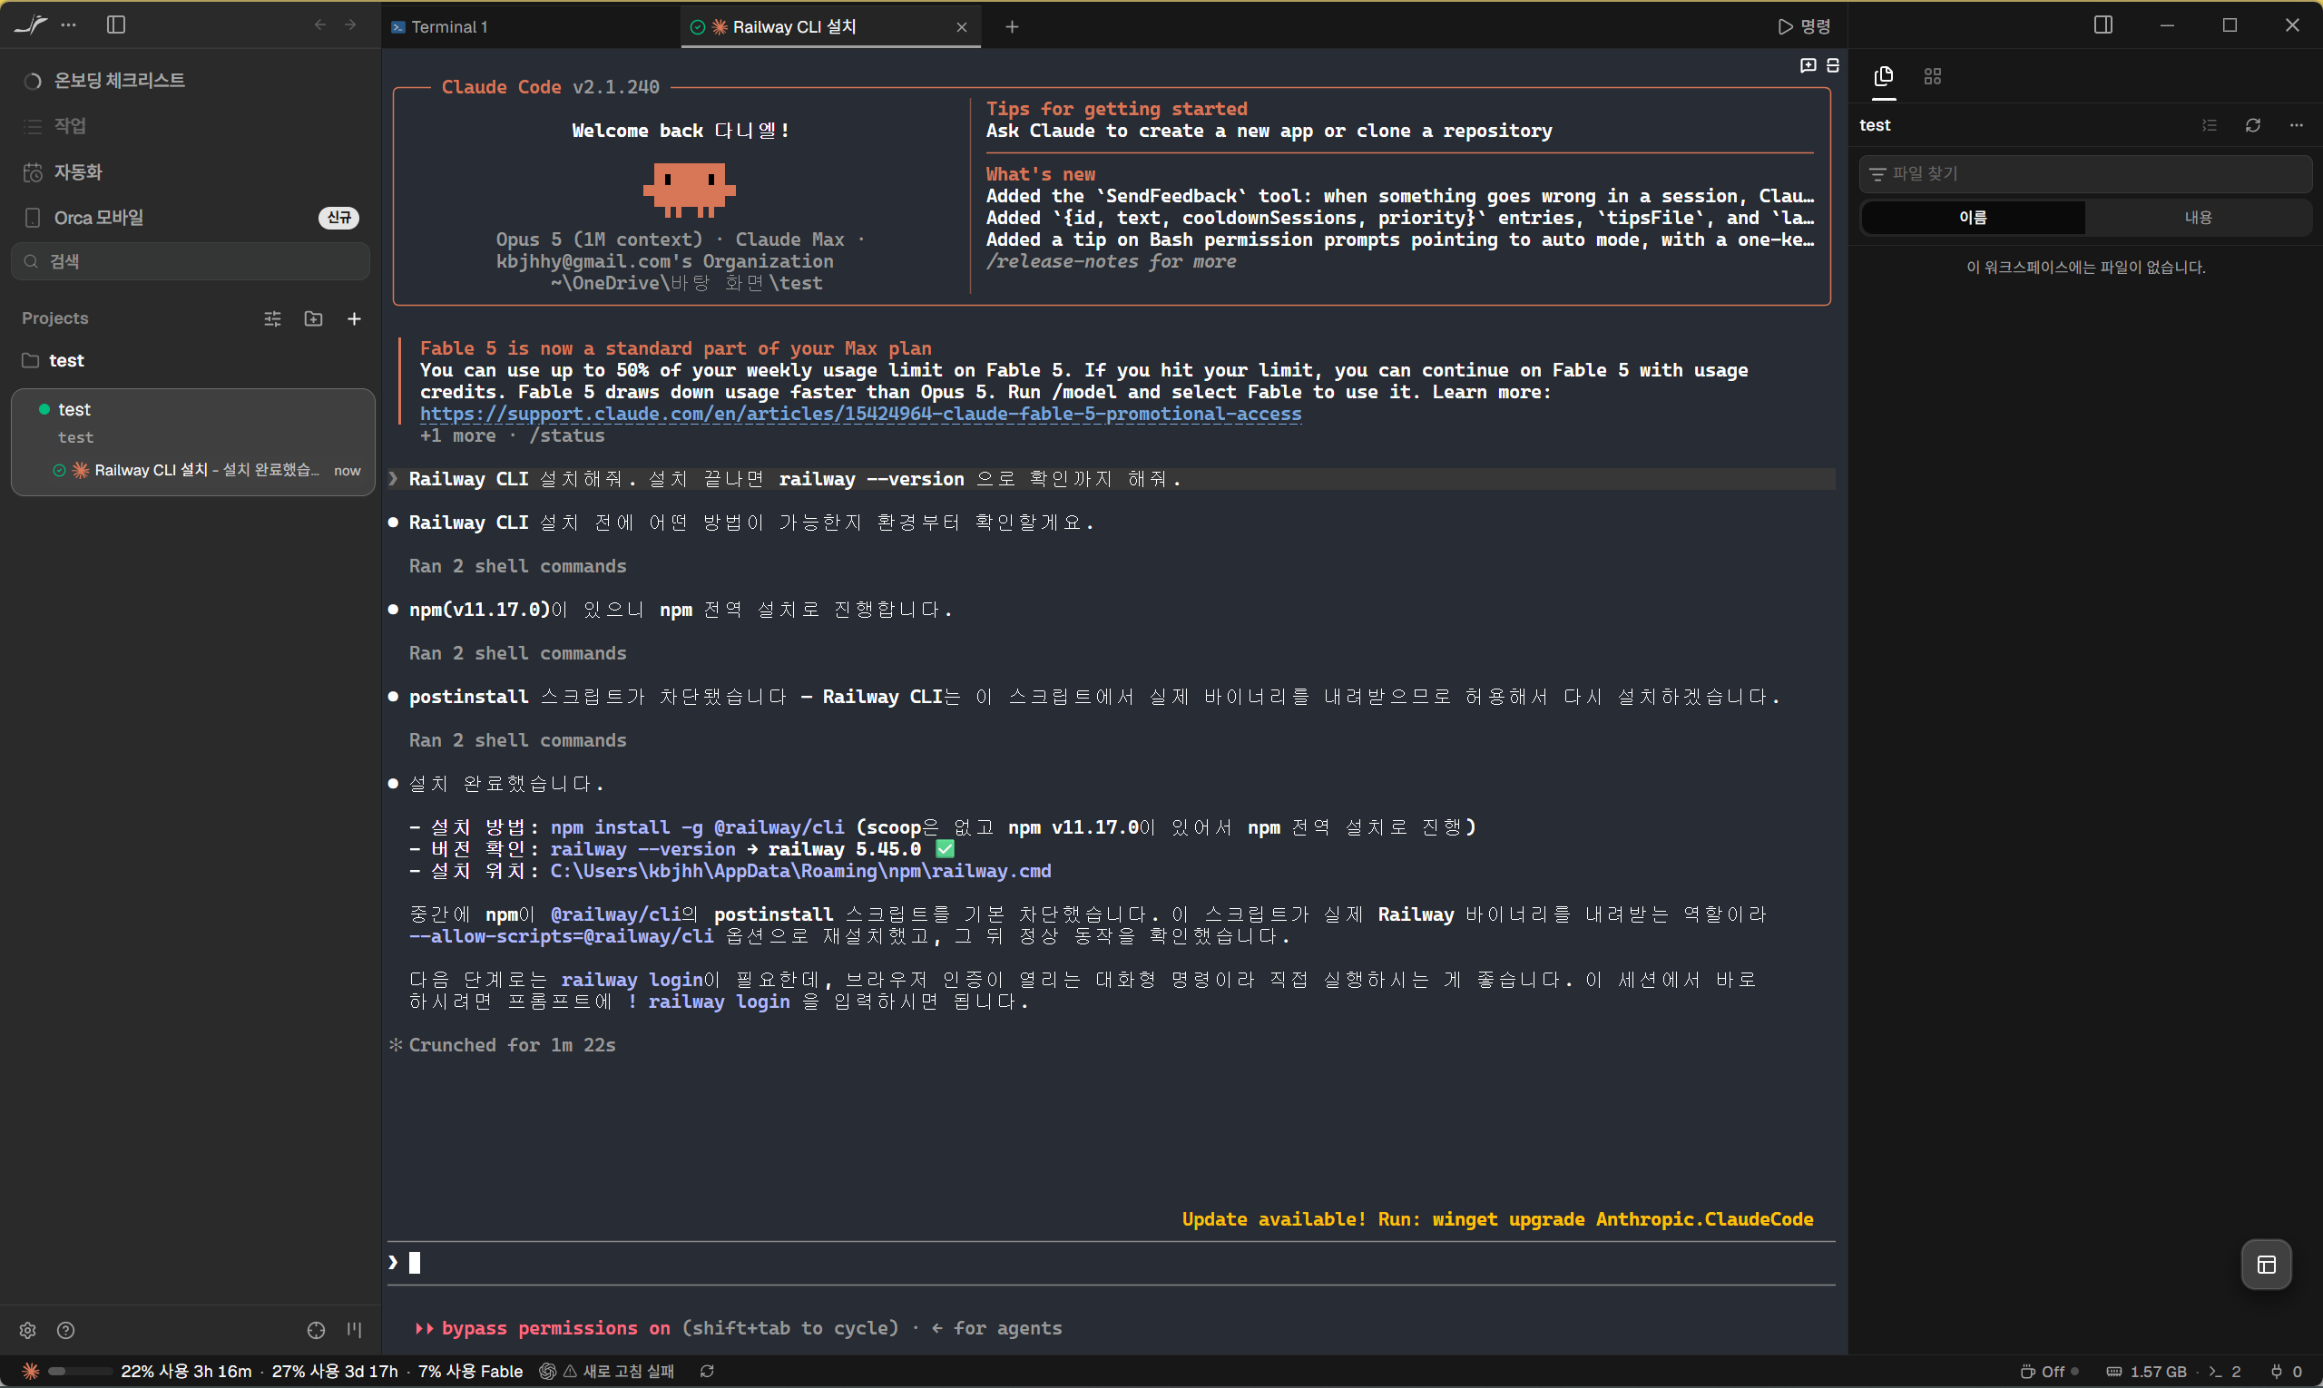
Task: Select the test workspace with the green dot
Action: 74,410
